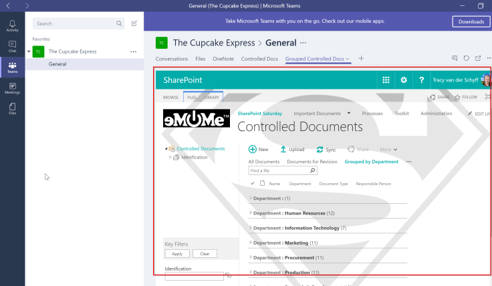Click the Apply key filters button
492x286 pixels.
pos(177,254)
